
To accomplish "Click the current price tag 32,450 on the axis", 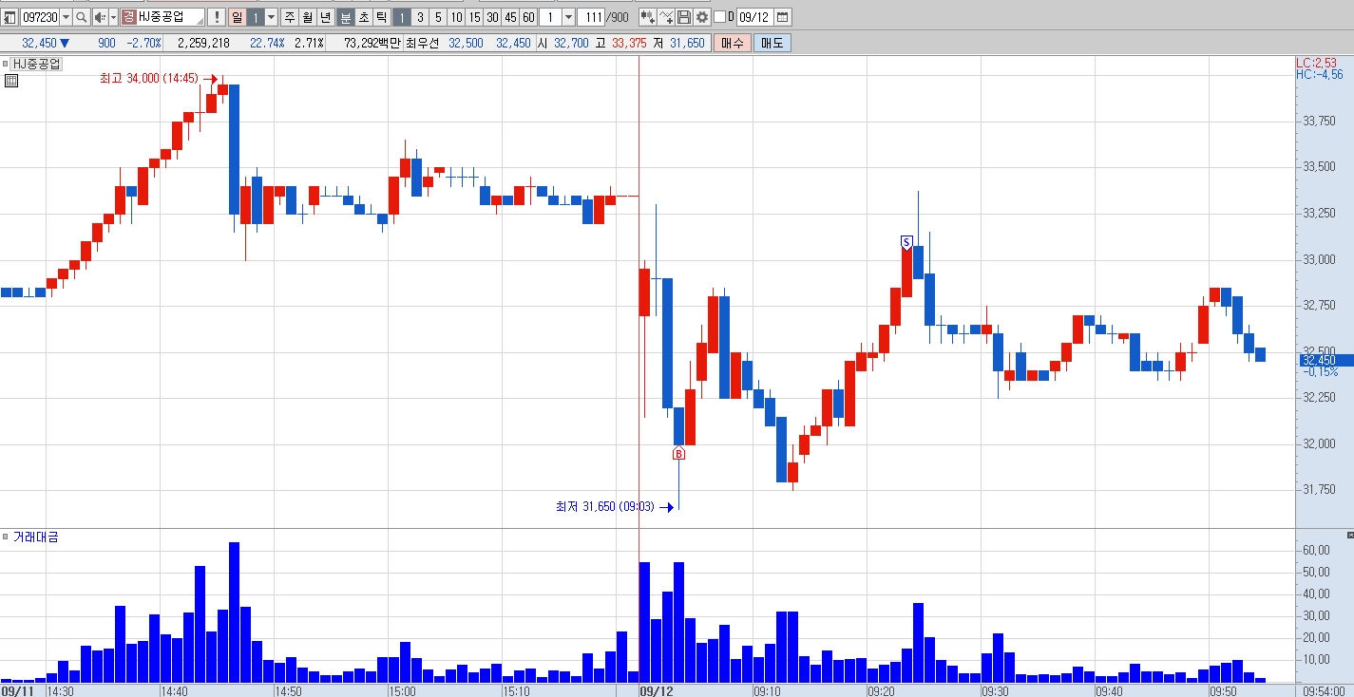I will pyautogui.click(x=1325, y=360).
